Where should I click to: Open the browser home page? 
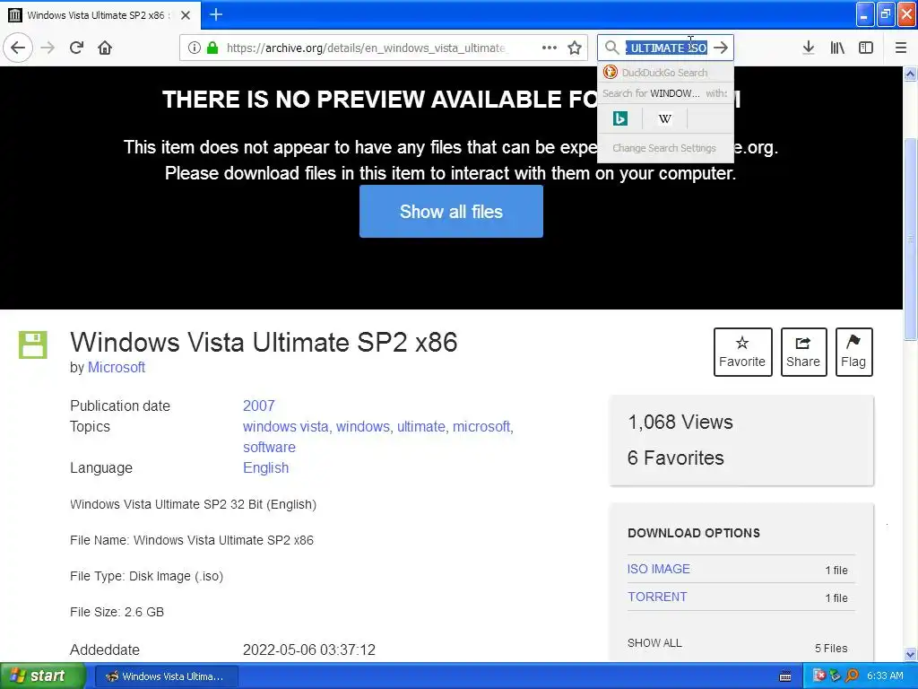click(105, 48)
